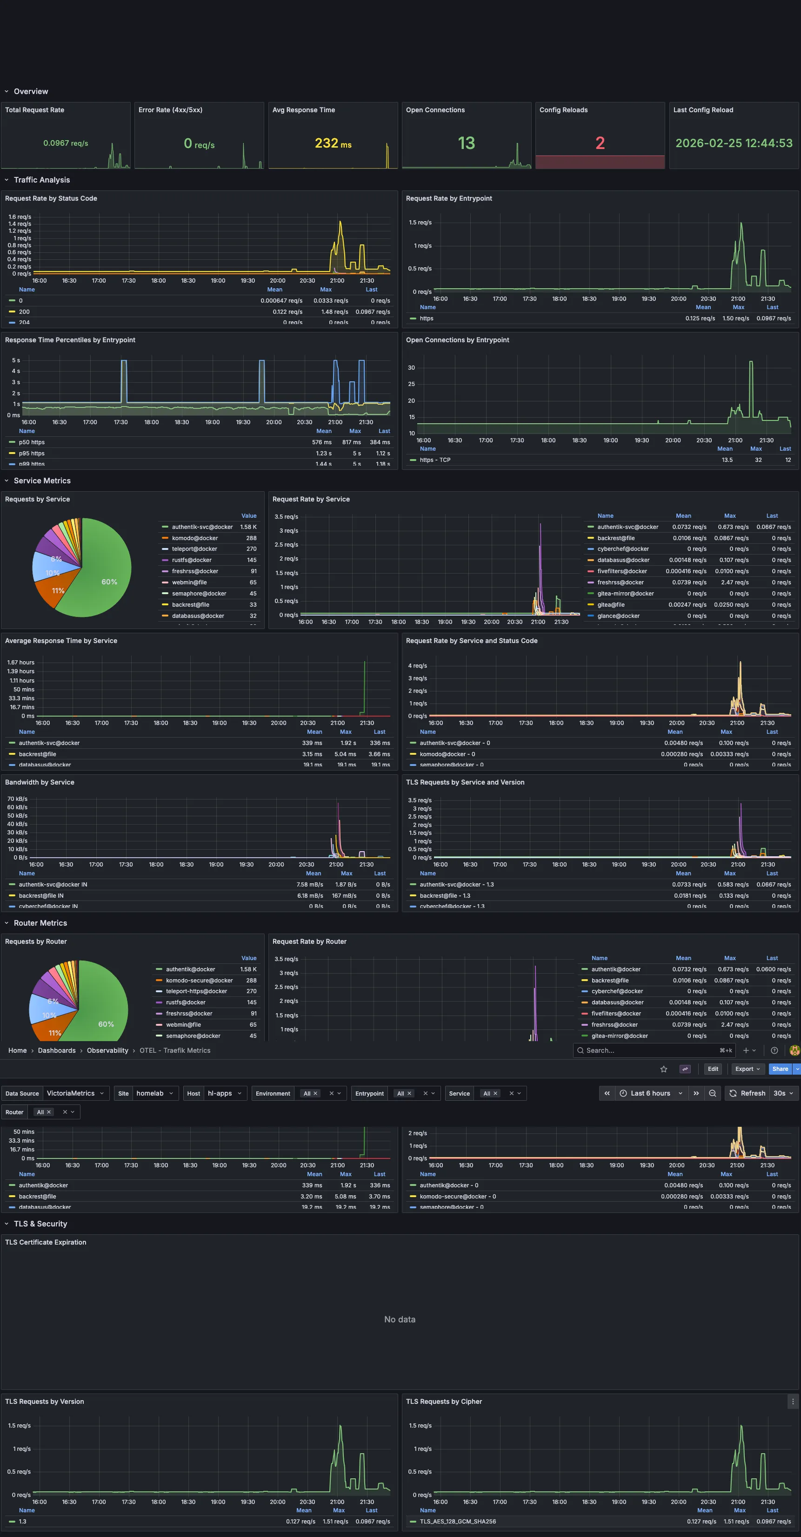
Task: Shift time range forward with double-right arrows
Action: 695,1093
